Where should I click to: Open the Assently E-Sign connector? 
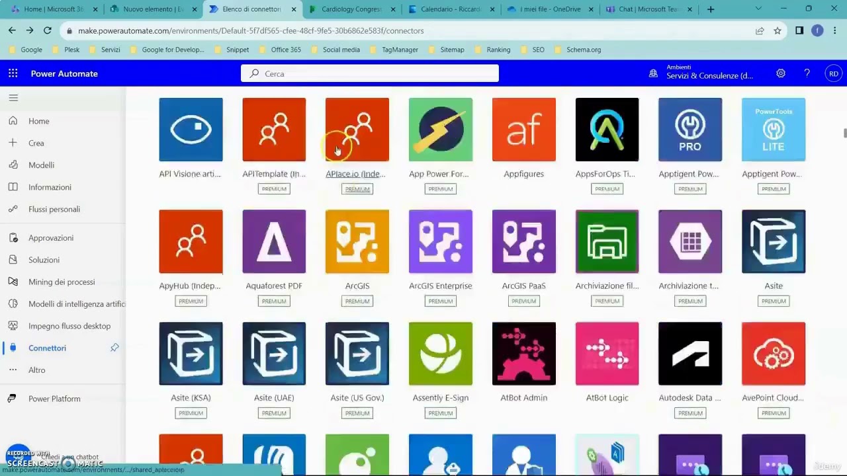pos(441,354)
